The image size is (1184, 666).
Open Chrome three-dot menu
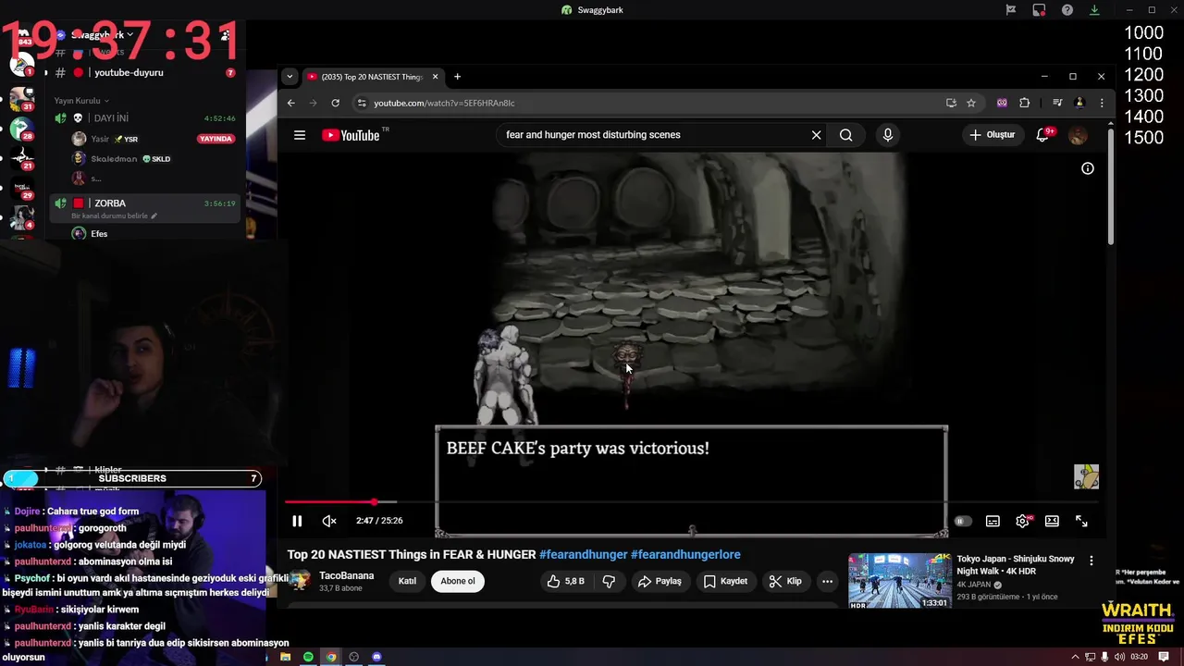1101,103
